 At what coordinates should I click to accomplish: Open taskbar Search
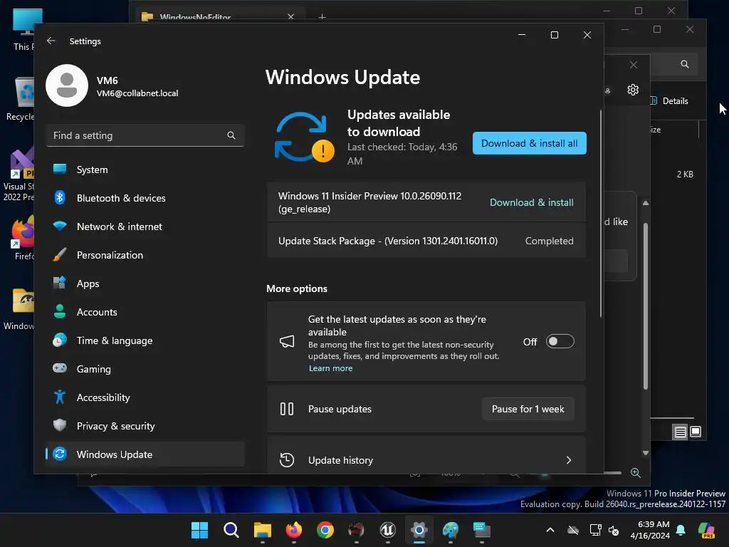(231, 530)
